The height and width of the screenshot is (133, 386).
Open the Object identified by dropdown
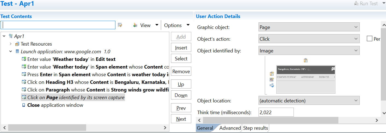pos(309,51)
